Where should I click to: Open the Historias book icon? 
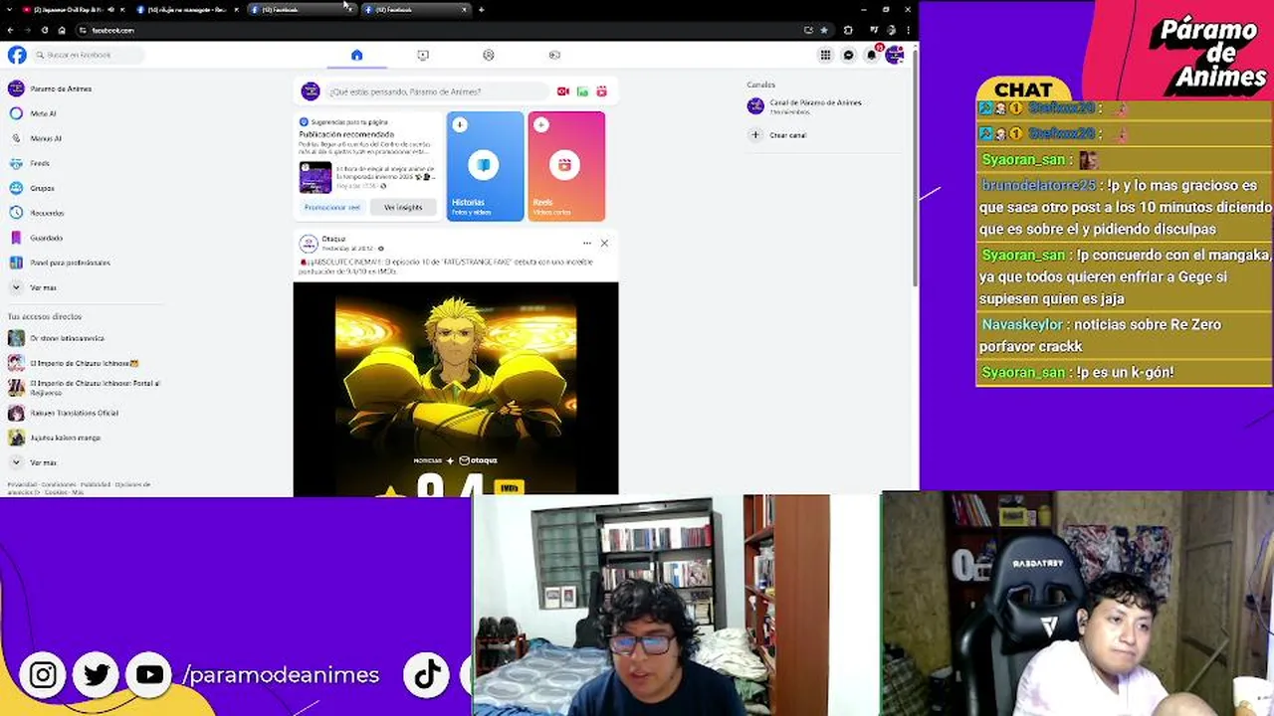pyautogui.click(x=484, y=165)
